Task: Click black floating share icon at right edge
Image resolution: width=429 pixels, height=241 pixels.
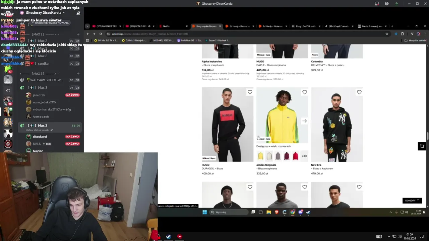Action: (422, 146)
